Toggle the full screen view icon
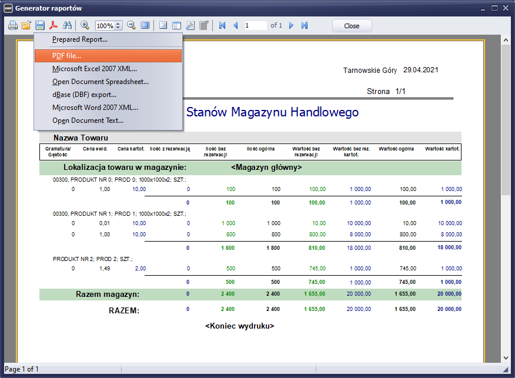The height and width of the screenshot is (378, 515). click(145, 25)
